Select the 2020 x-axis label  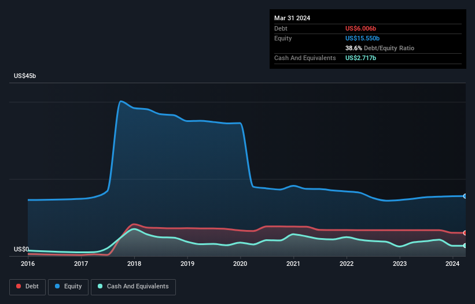click(x=240, y=264)
